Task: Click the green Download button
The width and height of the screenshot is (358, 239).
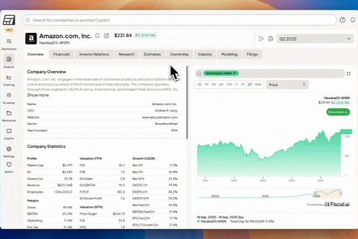Action: pos(338,112)
